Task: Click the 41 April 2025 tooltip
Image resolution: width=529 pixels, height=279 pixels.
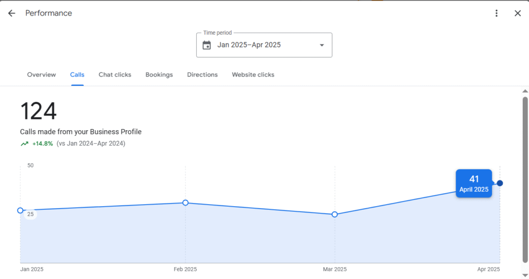Action: click(x=474, y=183)
